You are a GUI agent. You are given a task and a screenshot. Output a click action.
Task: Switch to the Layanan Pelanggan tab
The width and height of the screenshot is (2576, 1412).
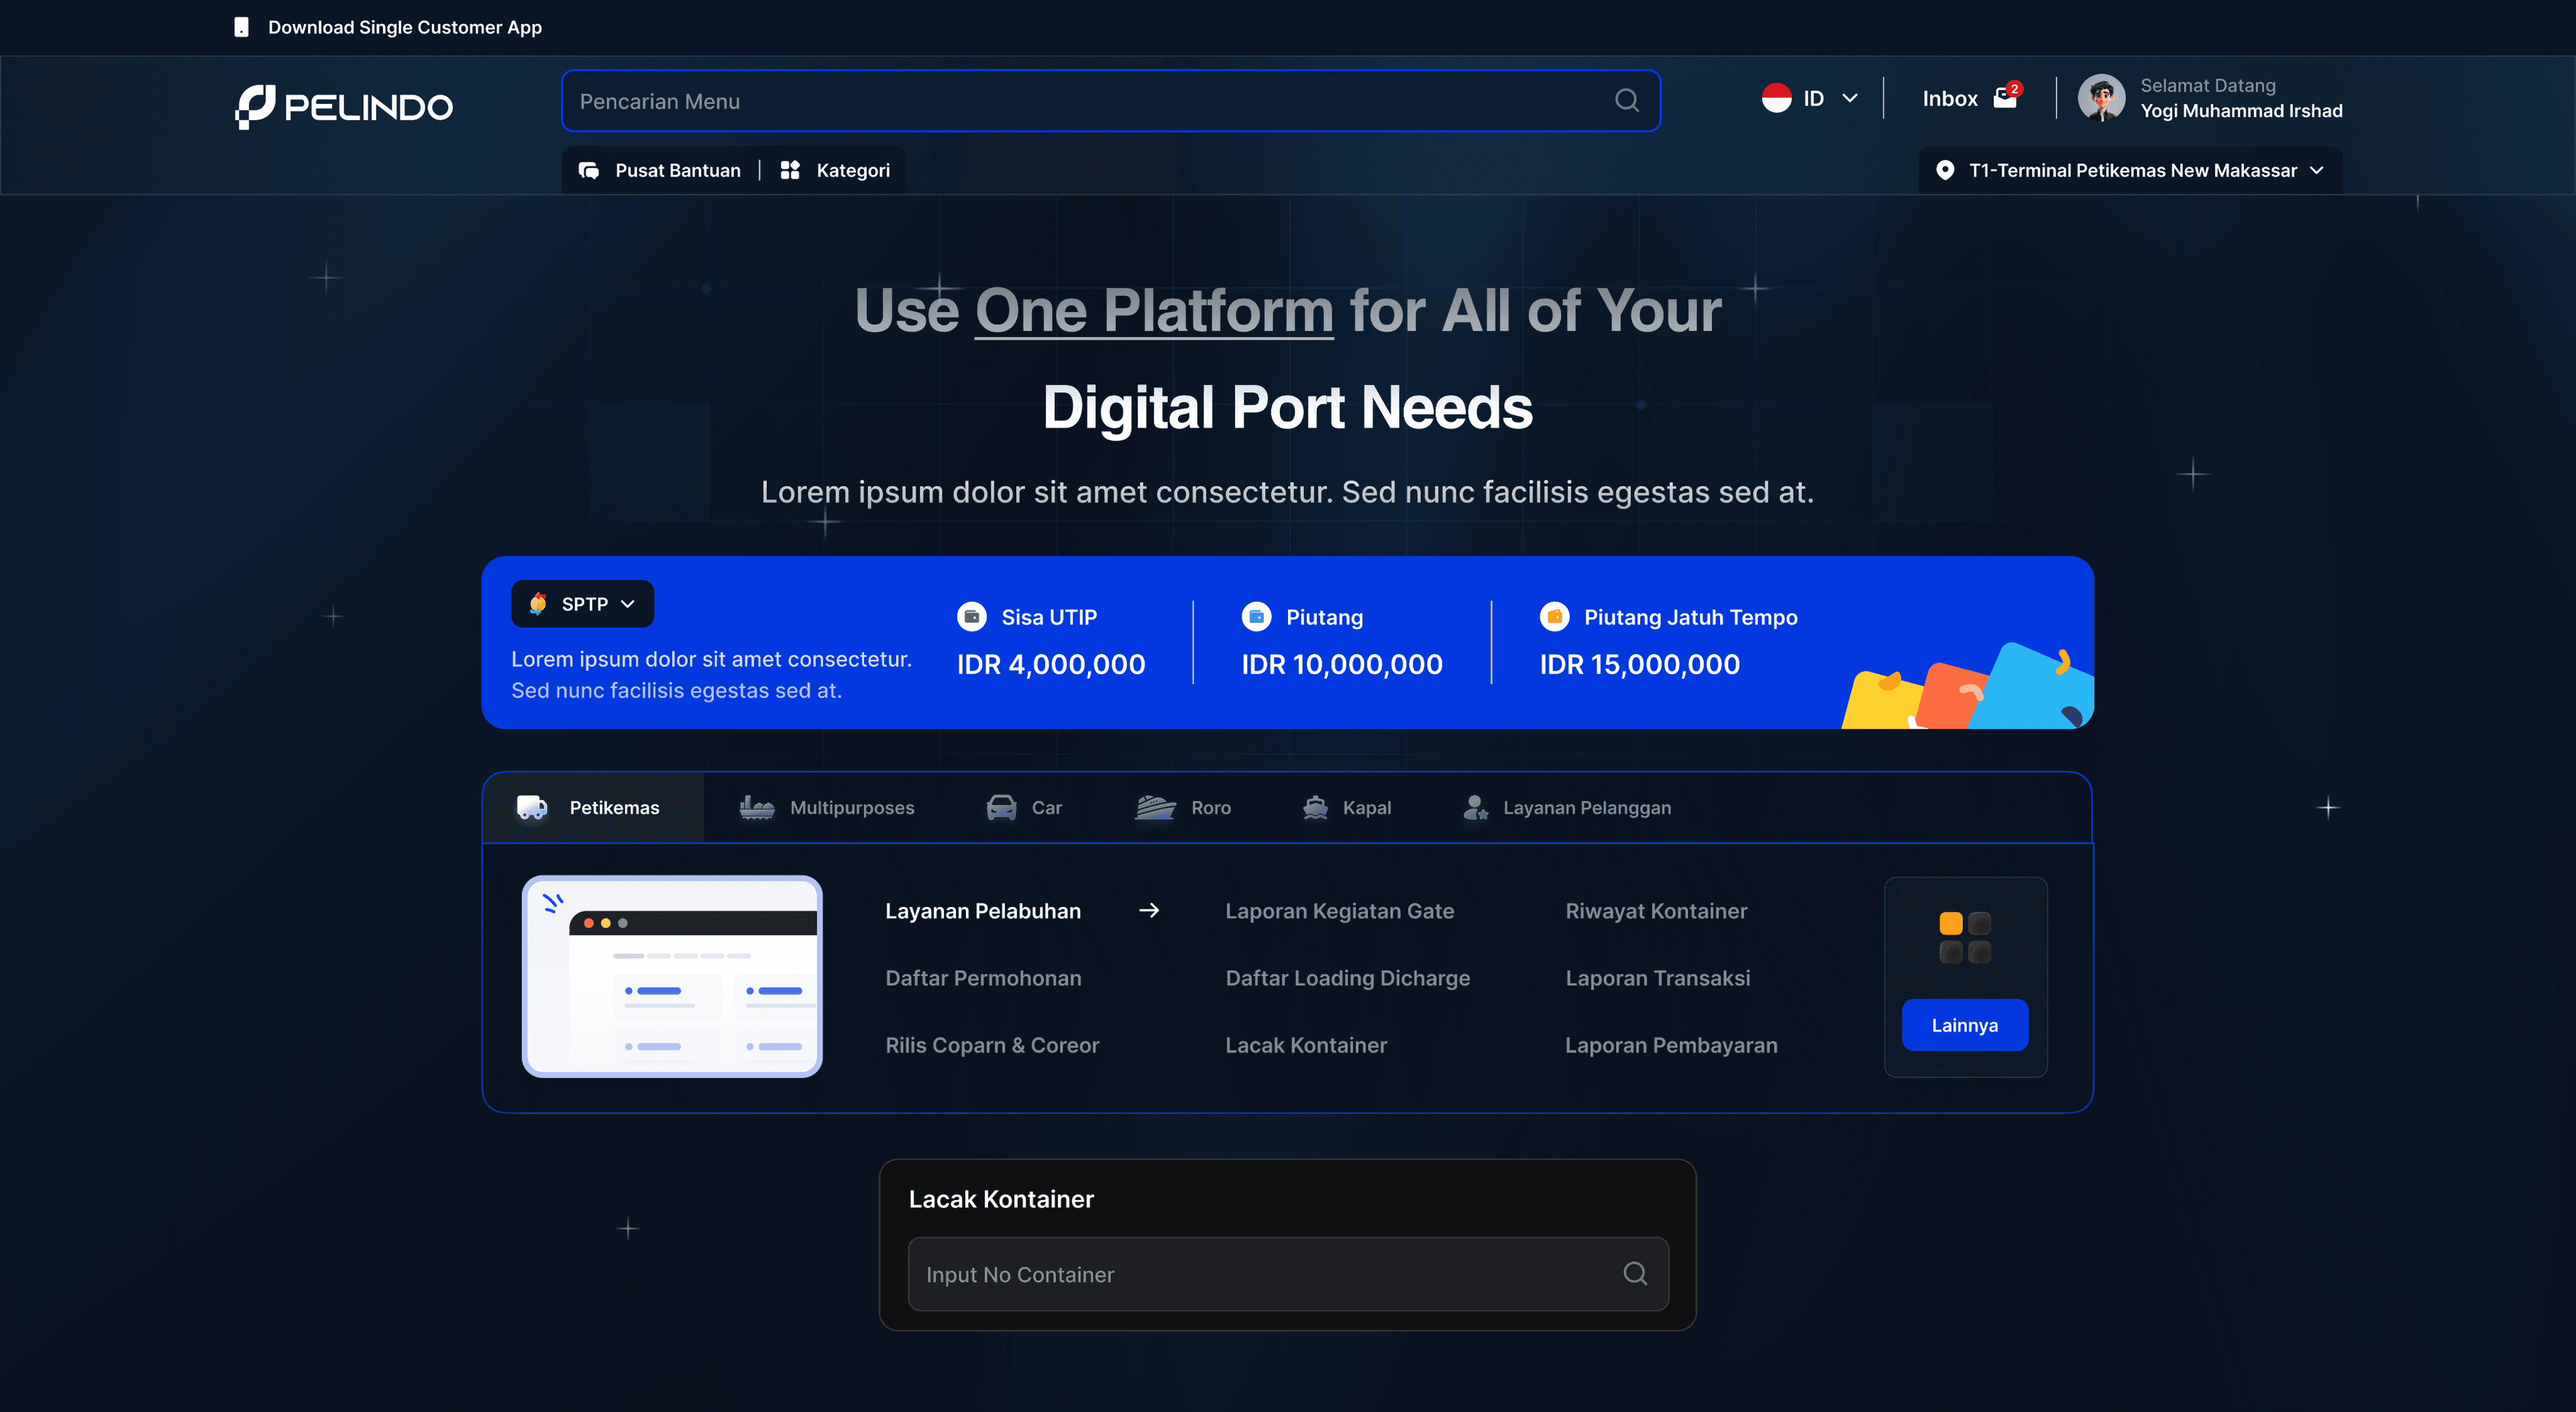pyautogui.click(x=1566, y=807)
